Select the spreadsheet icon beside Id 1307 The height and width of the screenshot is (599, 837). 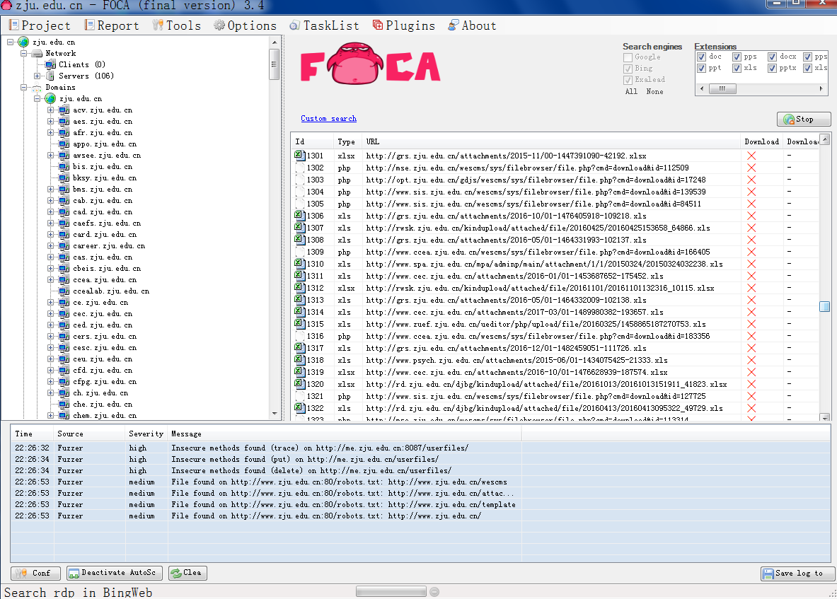coord(299,227)
